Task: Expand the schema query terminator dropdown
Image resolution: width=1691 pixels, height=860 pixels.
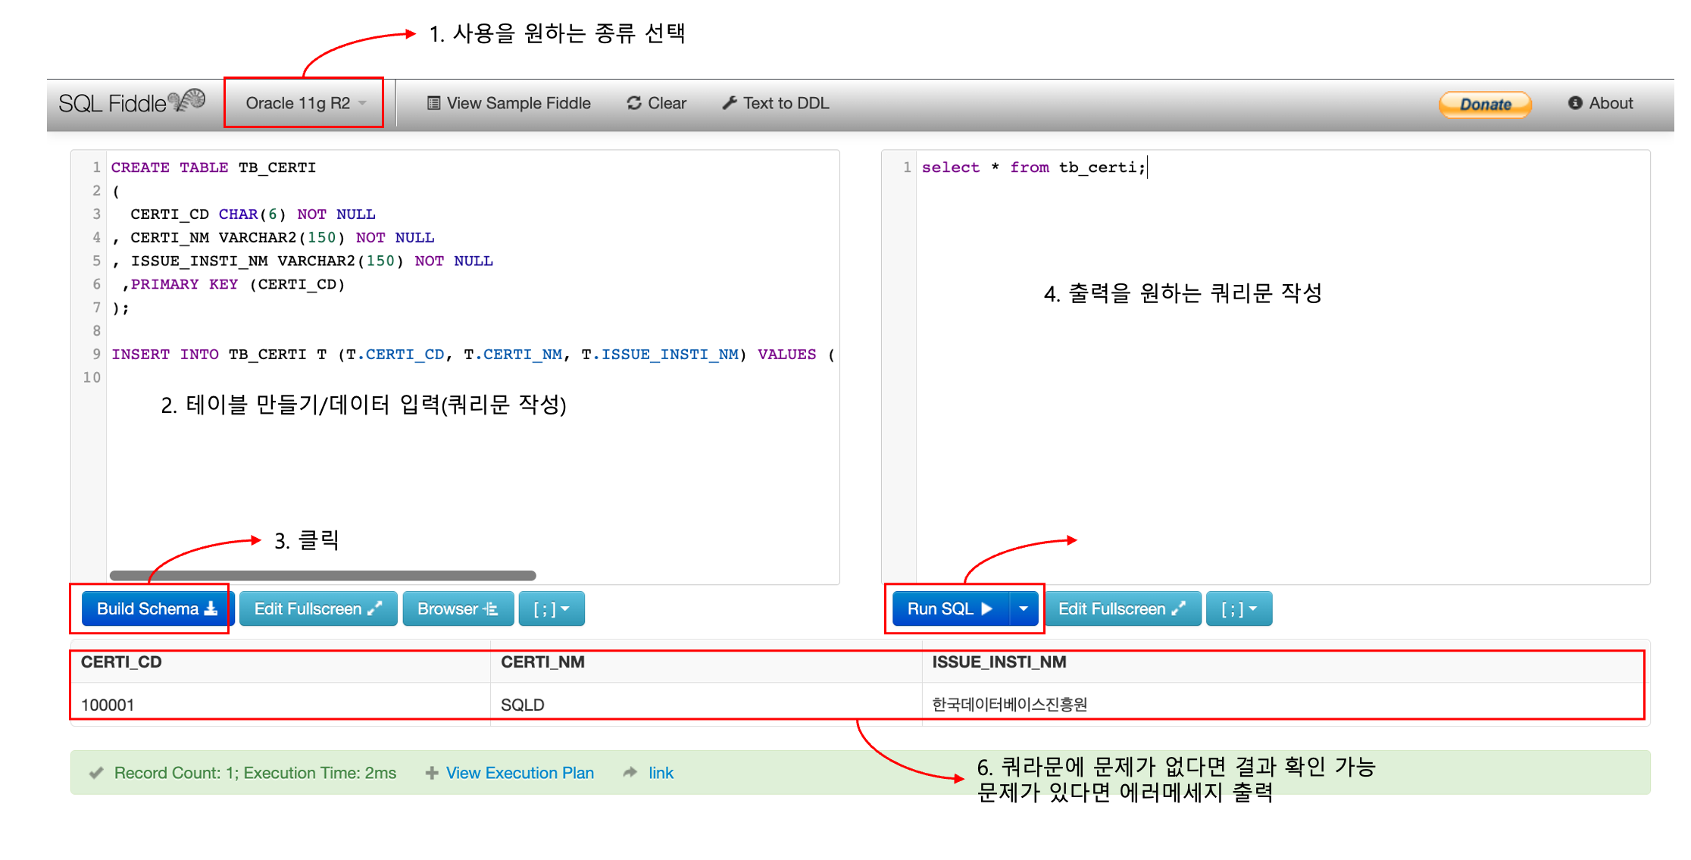Action: tap(551, 608)
